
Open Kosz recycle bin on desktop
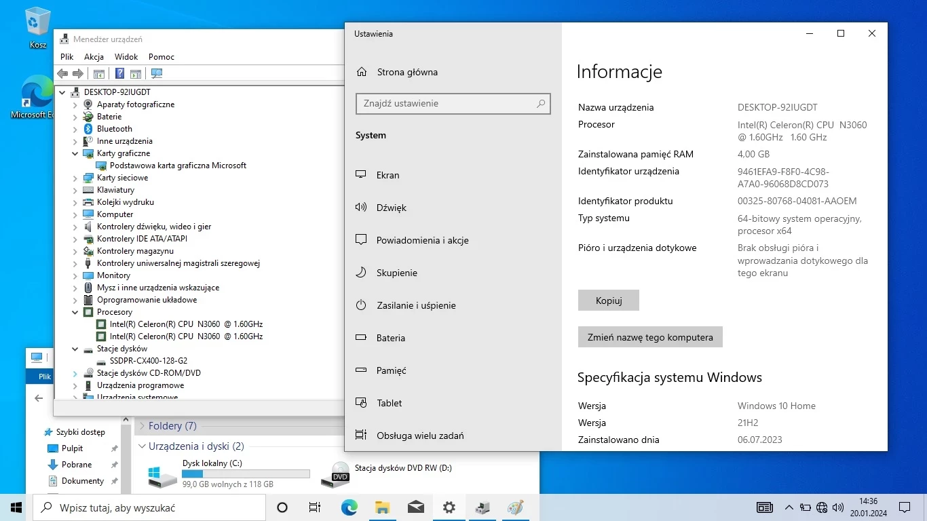pyautogui.click(x=38, y=27)
